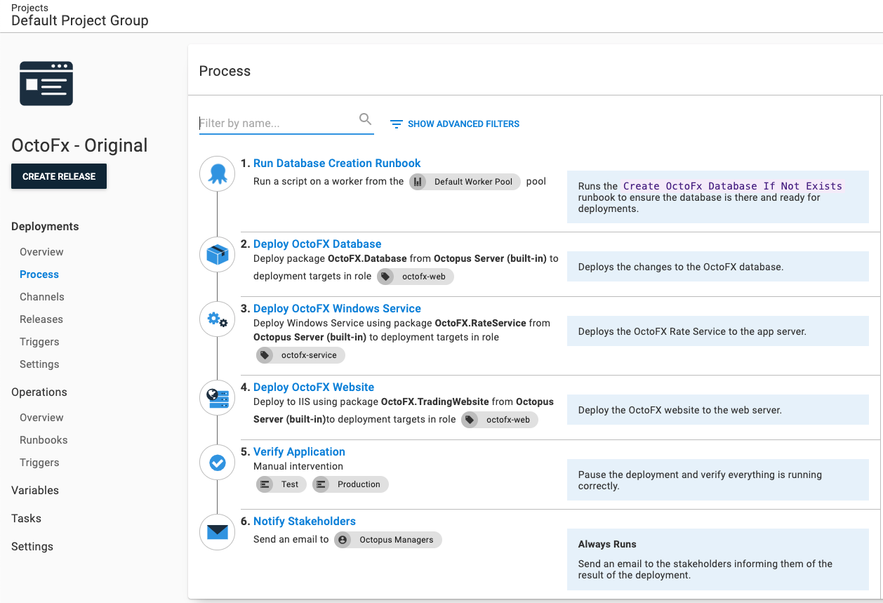Click the OctoFx project logo icon
The width and height of the screenshot is (883, 603).
click(46, 83)
